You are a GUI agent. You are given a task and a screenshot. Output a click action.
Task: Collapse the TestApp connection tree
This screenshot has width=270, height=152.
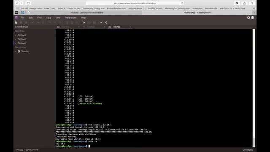coord(15,52)
